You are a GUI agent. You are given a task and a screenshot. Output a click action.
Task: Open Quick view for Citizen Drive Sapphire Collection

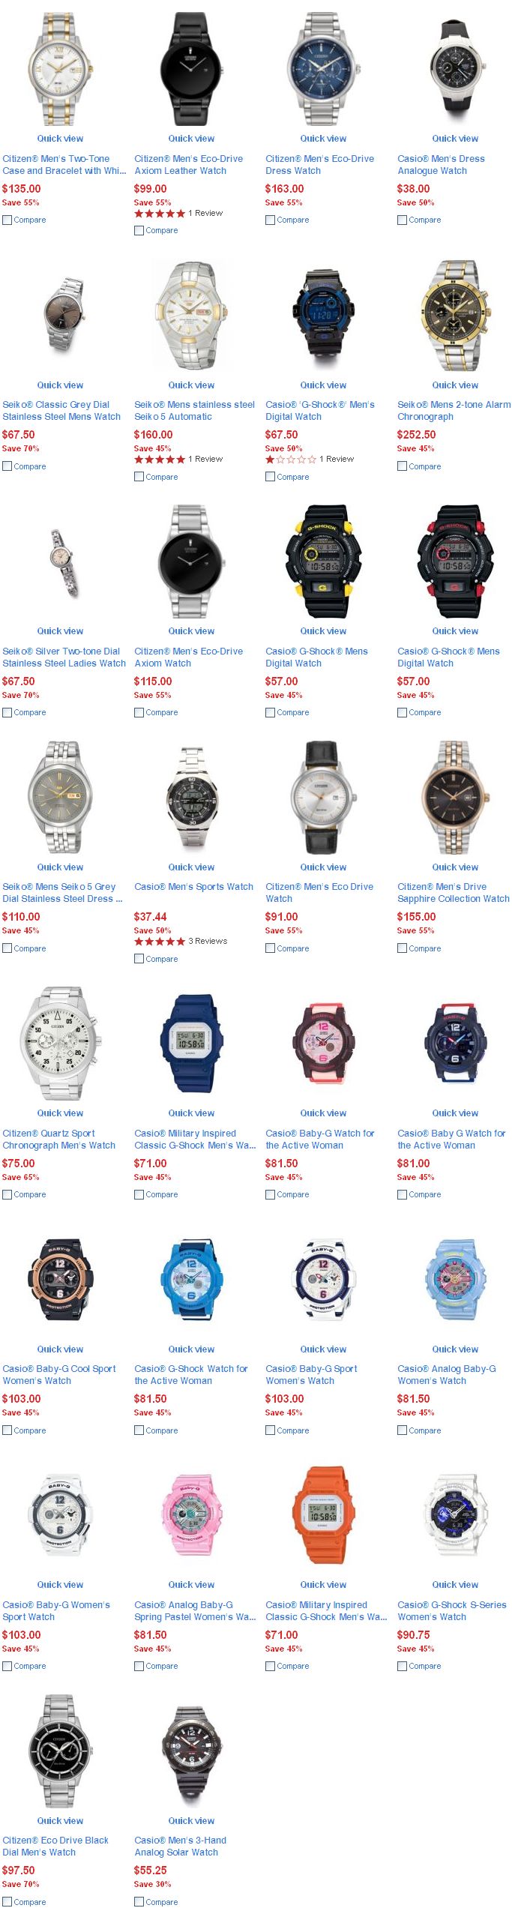pyautogui.click(x=455, y=867)
